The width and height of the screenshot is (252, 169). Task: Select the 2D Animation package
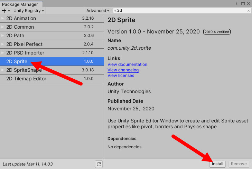pos(52,18)
